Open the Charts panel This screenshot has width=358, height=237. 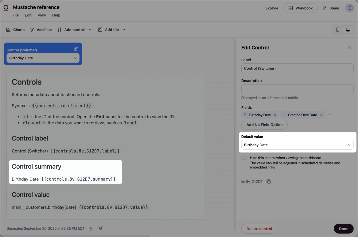point(15,29)
